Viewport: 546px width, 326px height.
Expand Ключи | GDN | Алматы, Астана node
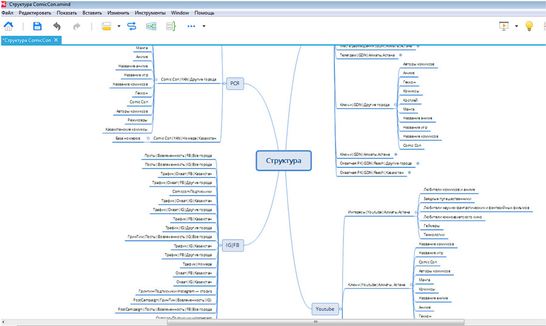pos(396,154)
